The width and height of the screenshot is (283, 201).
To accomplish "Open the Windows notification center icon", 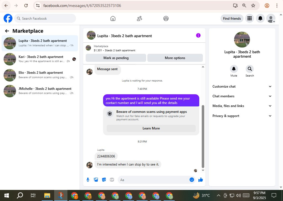I will [x=274, y=195].
